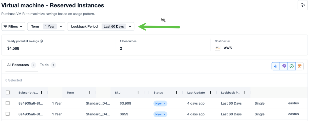Open the Term 1 Year dropdown
The height and width of the screenshot is (121, 309).
[x=46, y=27]
